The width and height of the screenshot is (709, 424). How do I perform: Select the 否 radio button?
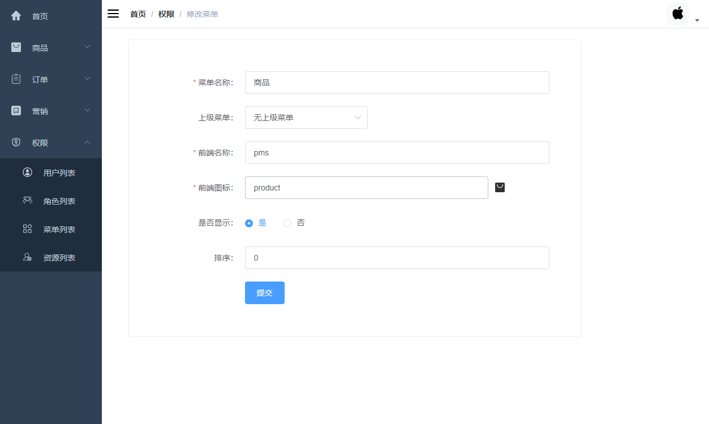pyautogui.click(x=287, y=223)
